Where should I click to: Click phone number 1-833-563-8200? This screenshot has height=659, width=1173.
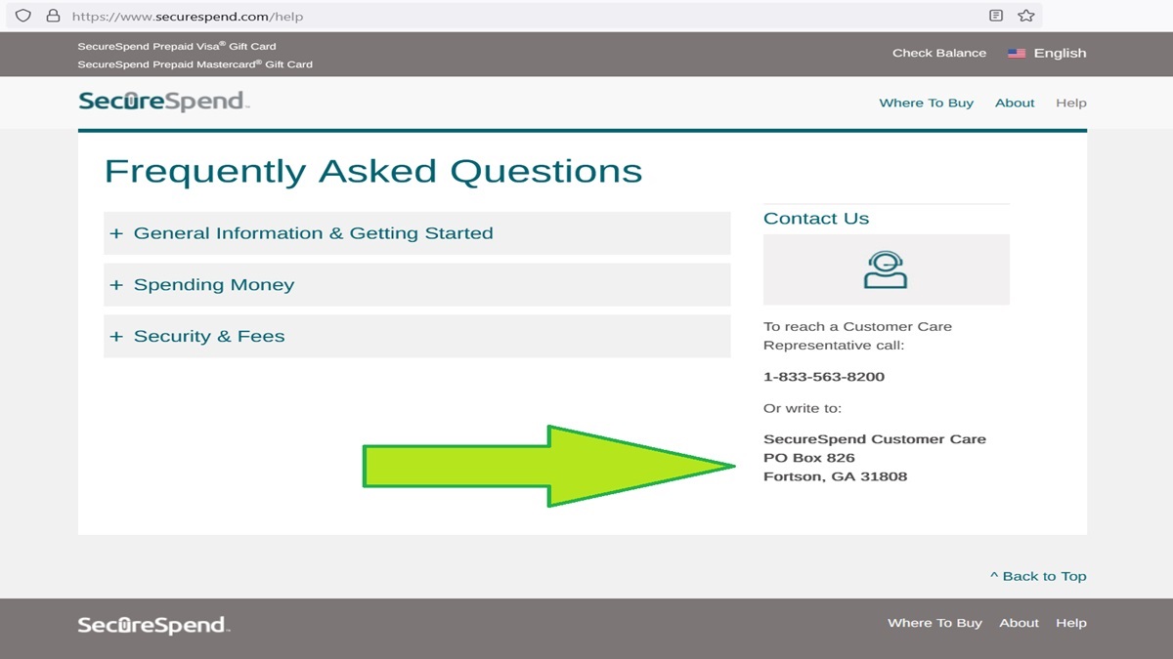click(824, 377)
